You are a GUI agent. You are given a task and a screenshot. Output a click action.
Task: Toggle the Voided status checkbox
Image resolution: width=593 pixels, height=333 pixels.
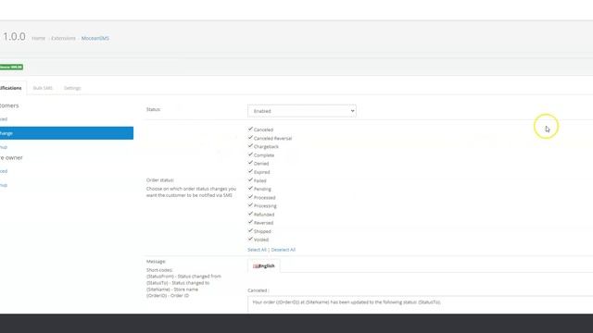[x=250, y=240]
